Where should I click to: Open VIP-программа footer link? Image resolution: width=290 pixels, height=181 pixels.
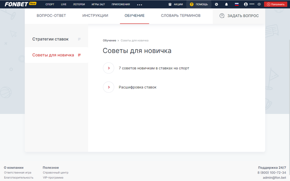click(x=53, y=178)
